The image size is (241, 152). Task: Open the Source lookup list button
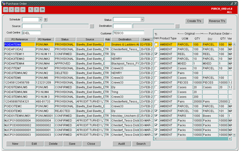92,26
